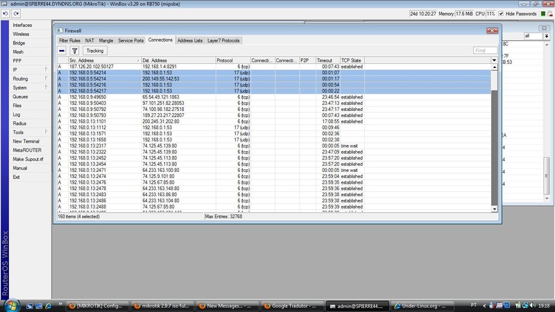The height and width of the screenshot is (312, 555).
Task: Click connections list scroll up arrow
Action: click(x=494, y=67)
